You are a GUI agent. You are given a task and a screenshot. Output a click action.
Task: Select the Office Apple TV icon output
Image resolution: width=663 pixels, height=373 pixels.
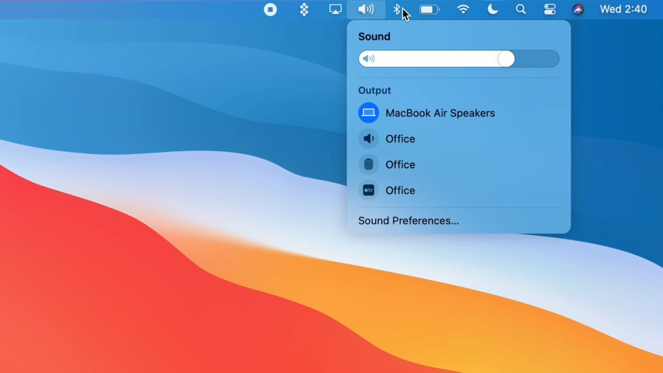click(x=369, y=191)
